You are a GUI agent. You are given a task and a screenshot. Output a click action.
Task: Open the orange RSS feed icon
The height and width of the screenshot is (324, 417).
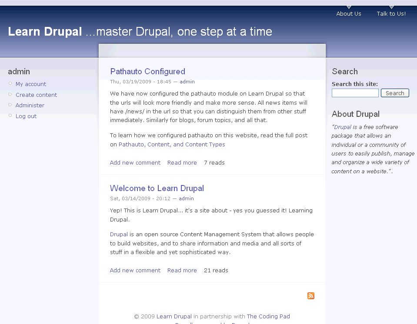point(310,296)
